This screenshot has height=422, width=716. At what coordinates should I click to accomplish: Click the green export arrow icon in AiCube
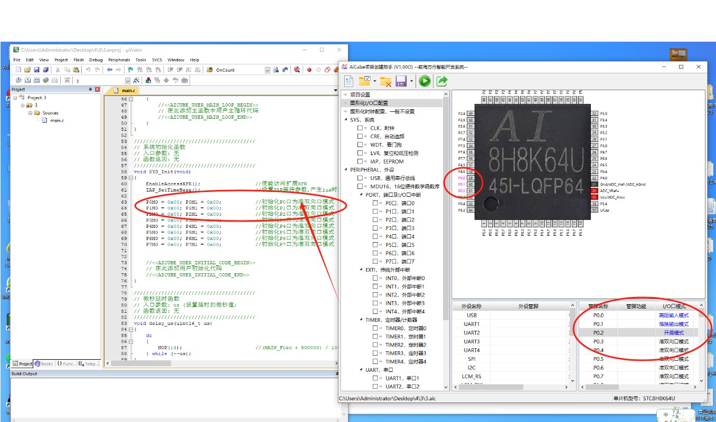pyautogui.click(x=442, y=81)
